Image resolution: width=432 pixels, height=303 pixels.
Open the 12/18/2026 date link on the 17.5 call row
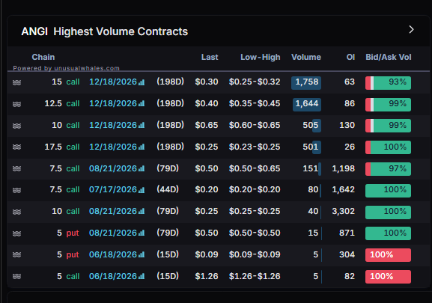click(x=113, y=147)
